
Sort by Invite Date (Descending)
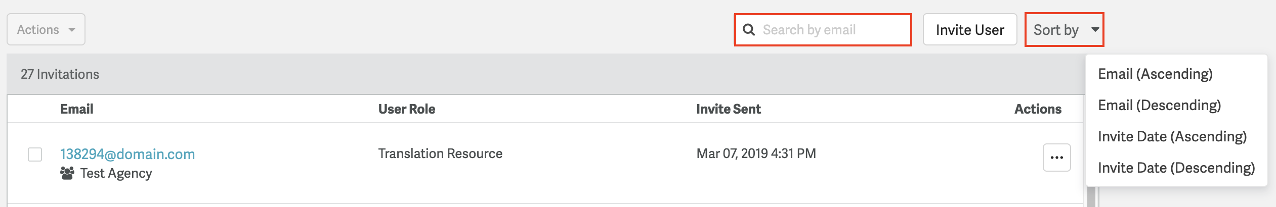point(1176,168)
